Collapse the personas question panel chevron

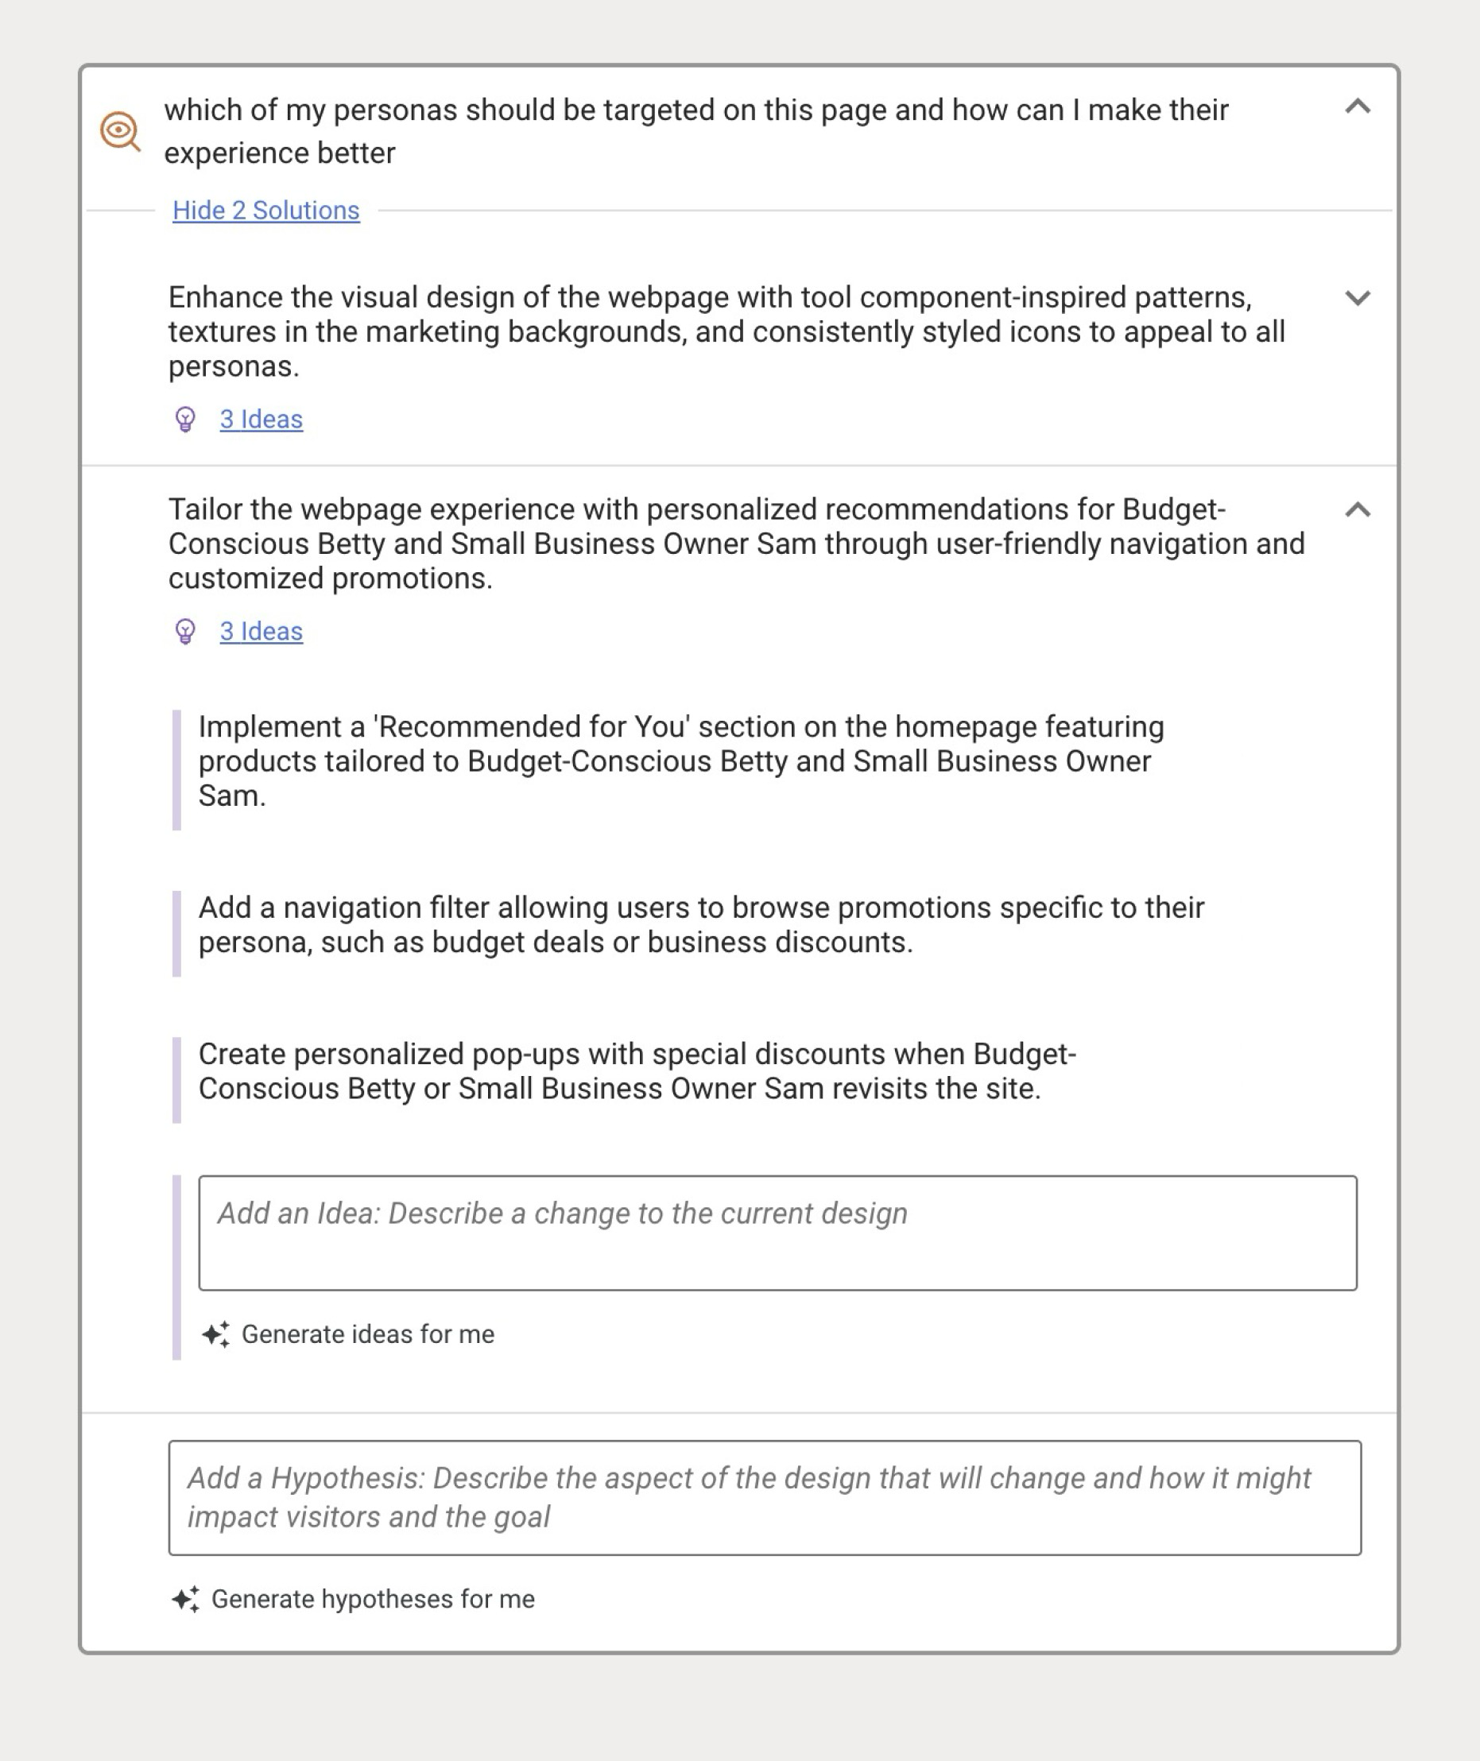(x=1358, y=106)
